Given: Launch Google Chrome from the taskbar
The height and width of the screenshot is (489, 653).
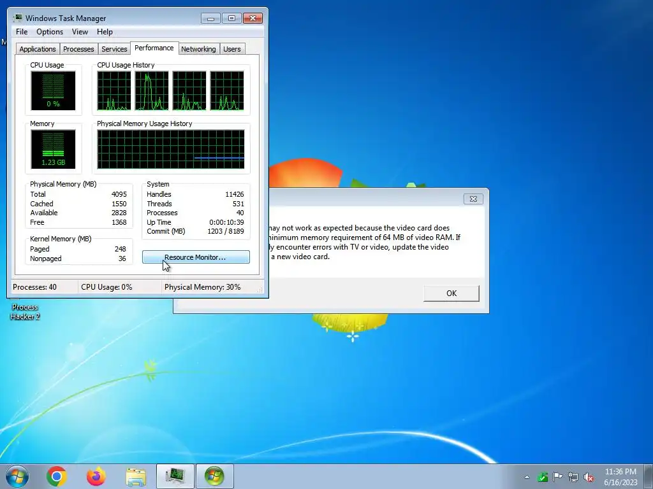Looking at the screenshot, I should tap(57, 476).
